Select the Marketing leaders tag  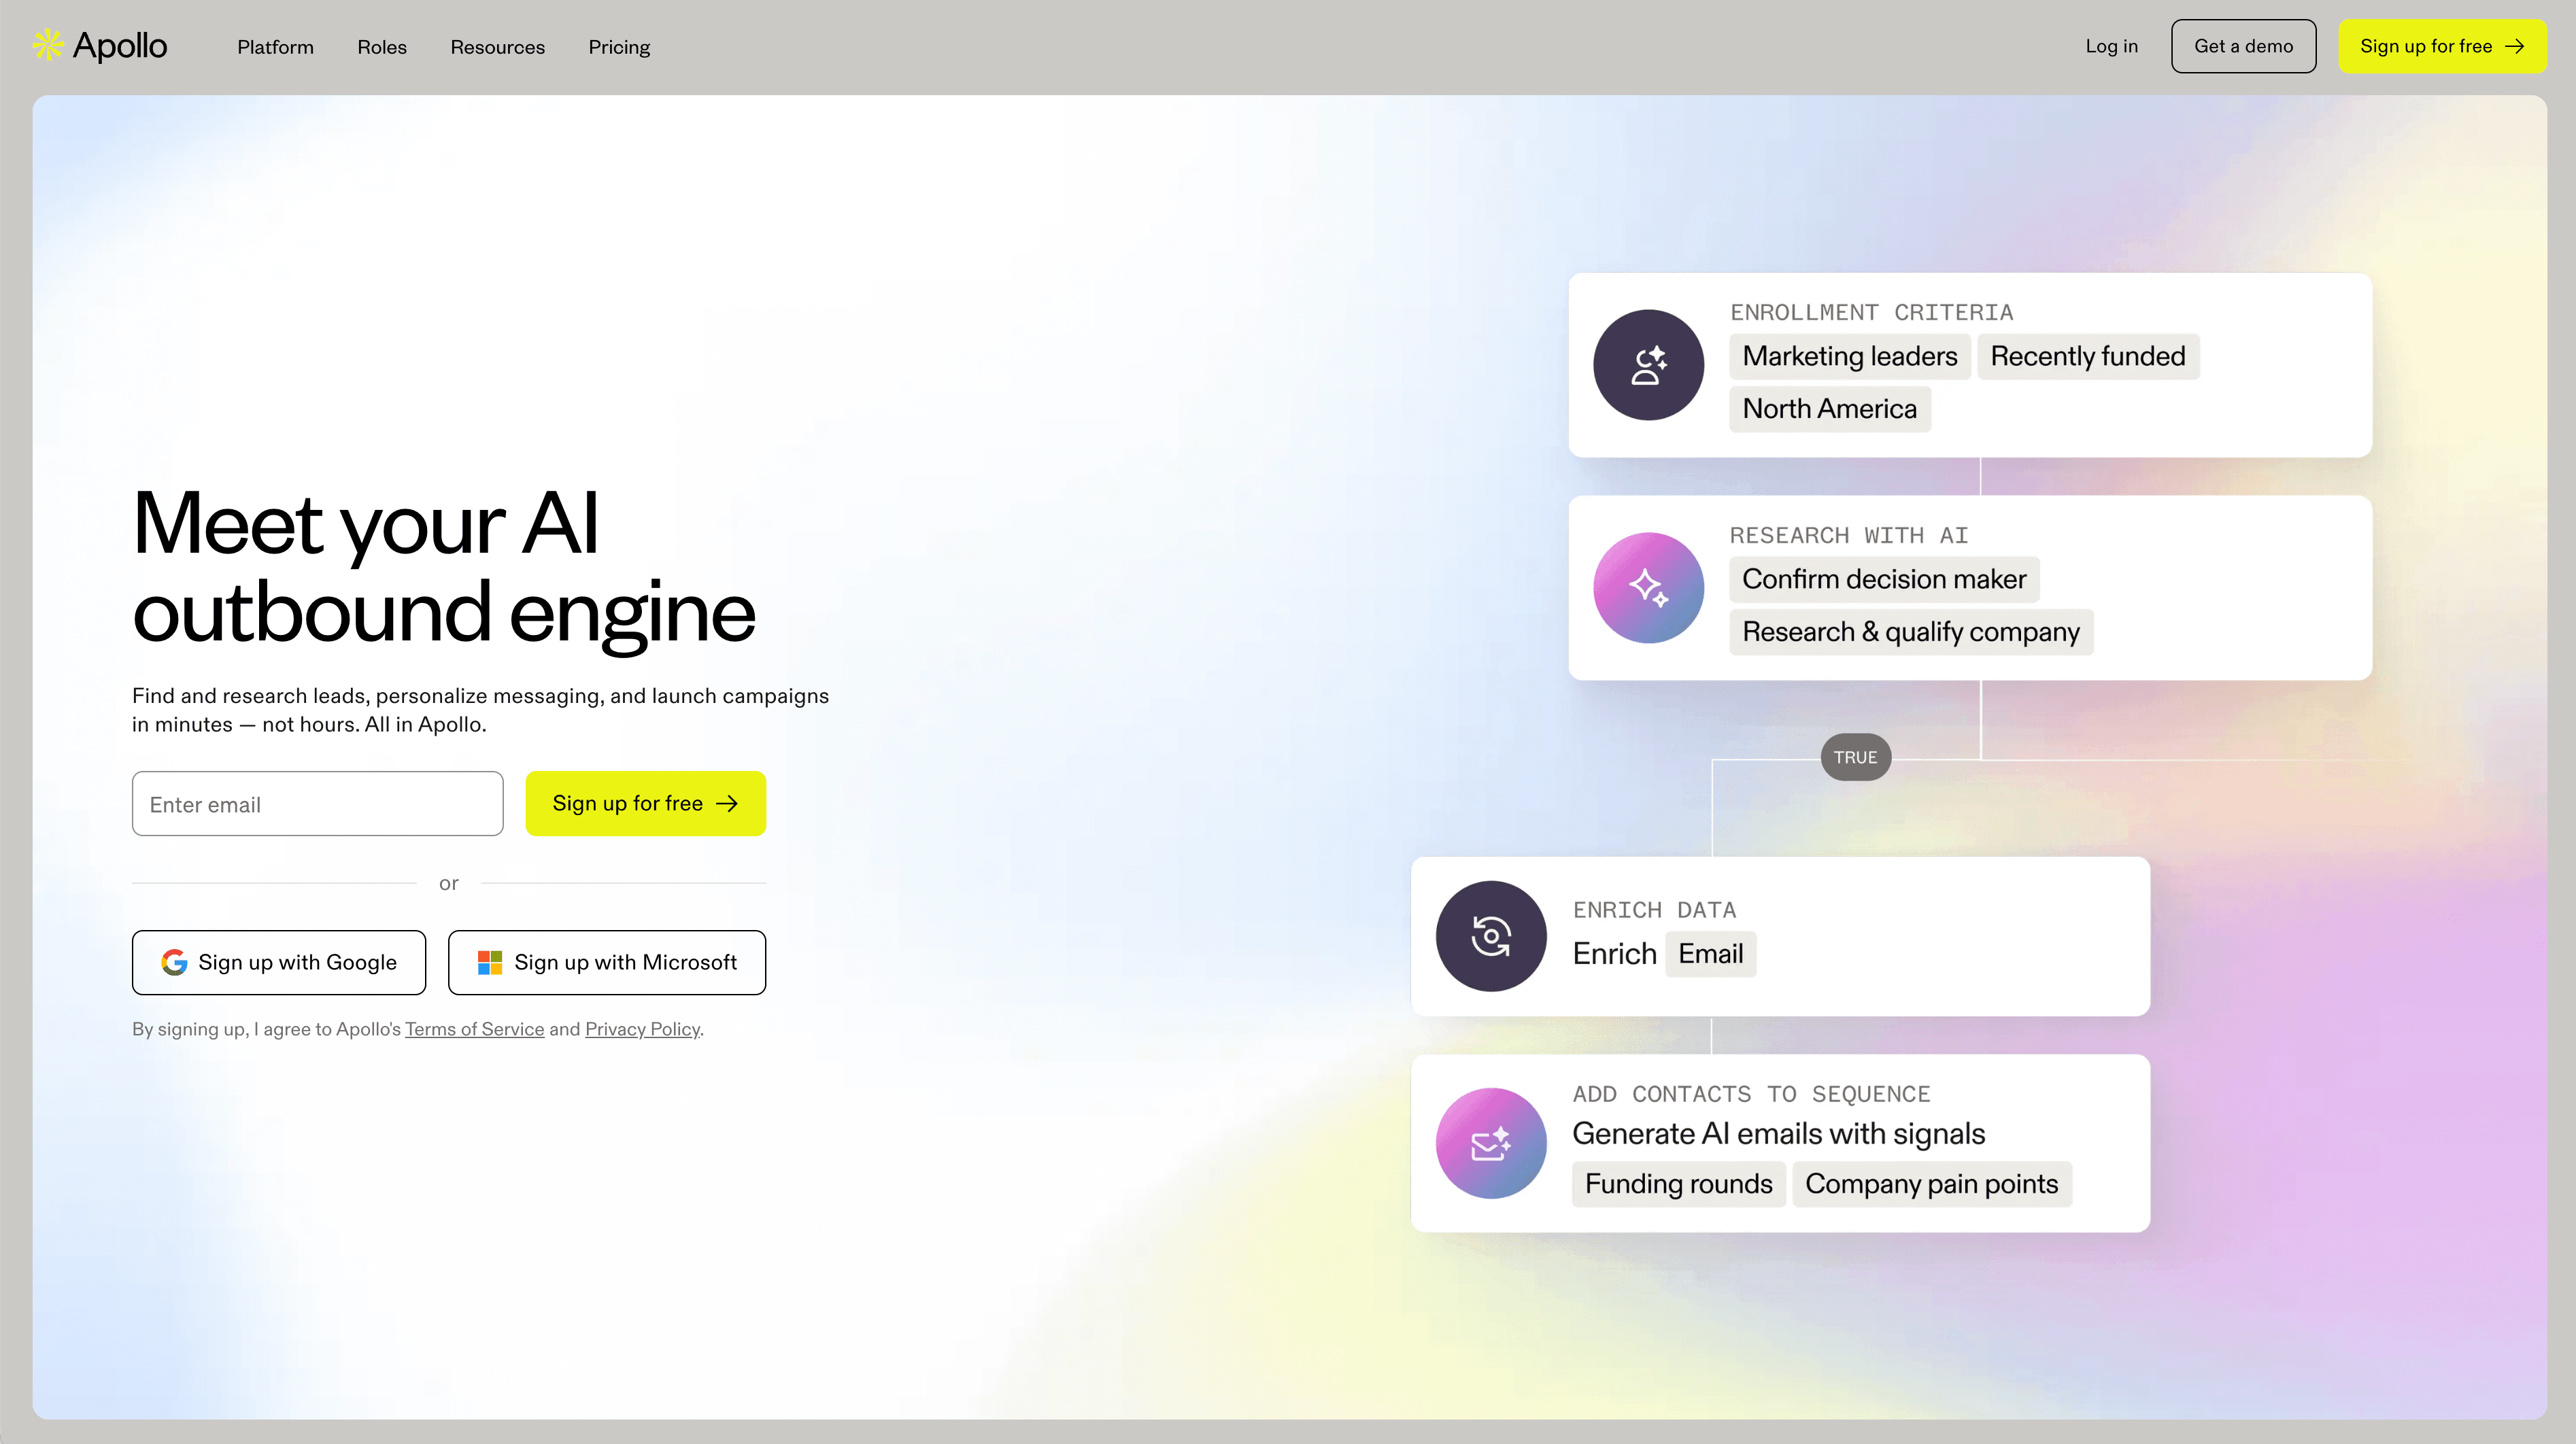[1849, 356]
